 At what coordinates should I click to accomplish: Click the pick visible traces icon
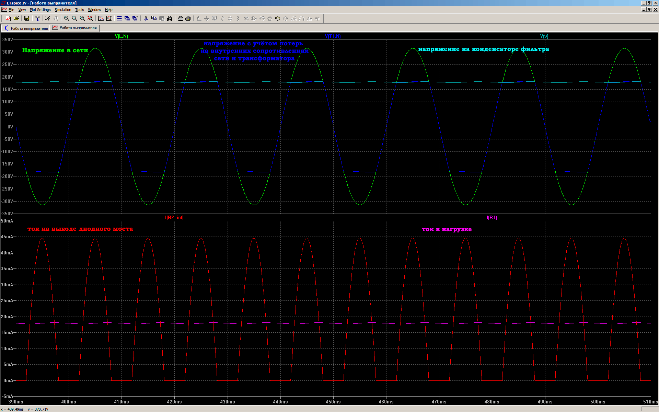point(101,19)
